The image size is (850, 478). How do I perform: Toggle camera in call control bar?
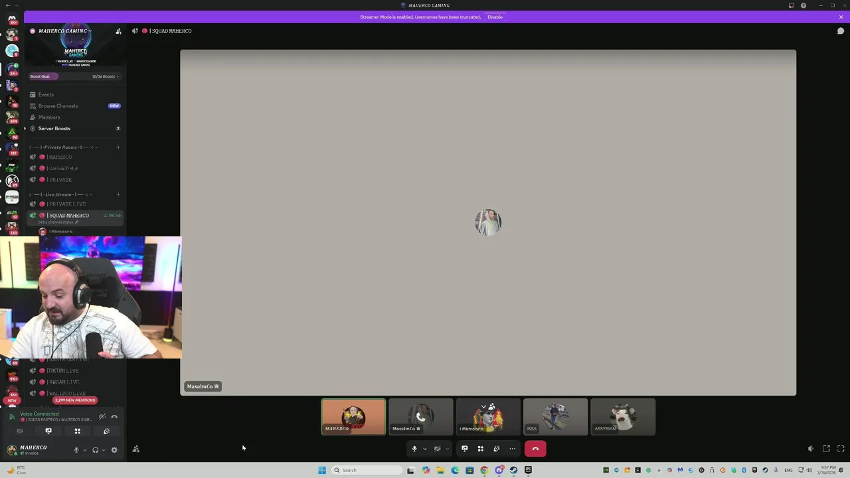click(x=437, y=449)
